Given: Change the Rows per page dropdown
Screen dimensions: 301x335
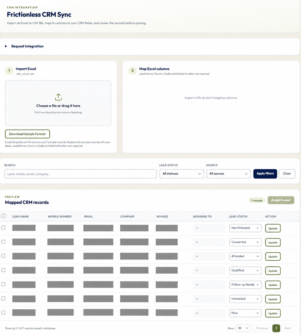Looking at the screenshot, I should coord(243,328).
